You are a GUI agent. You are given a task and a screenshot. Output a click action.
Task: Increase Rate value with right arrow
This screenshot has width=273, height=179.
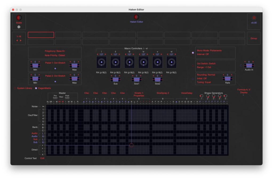coord(232,75)
